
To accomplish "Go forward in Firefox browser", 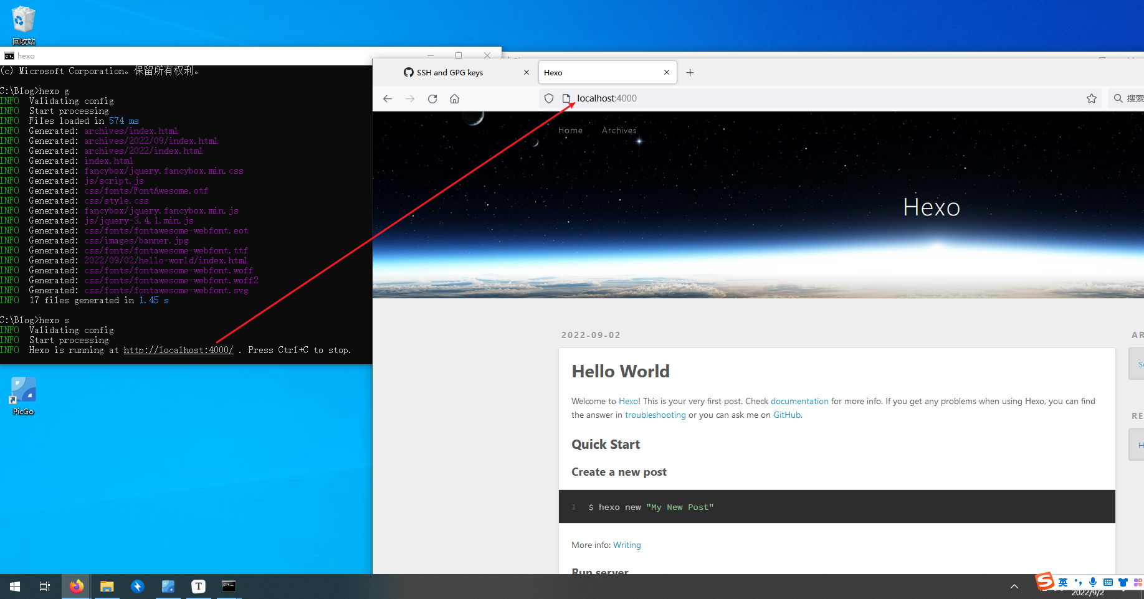I will click(410, 98).
